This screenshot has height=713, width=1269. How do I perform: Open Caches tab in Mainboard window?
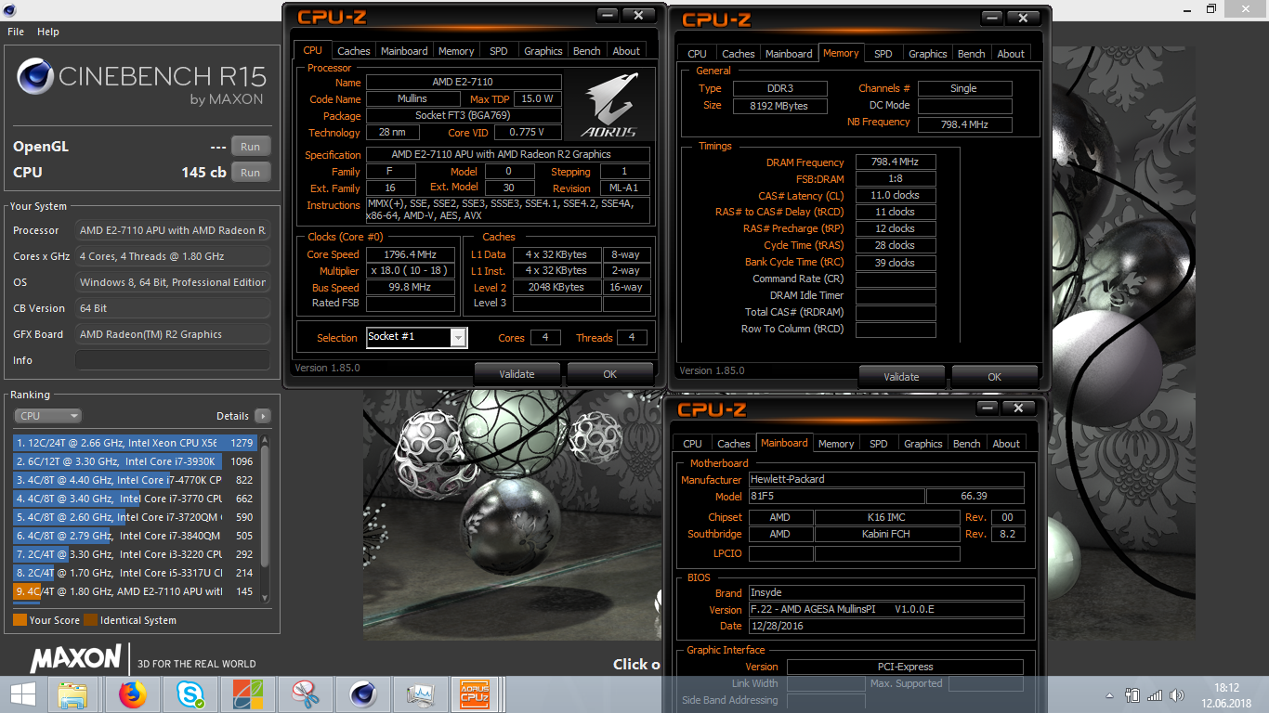733,444
